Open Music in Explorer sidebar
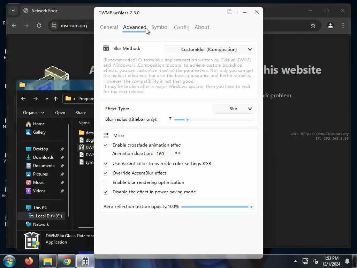357x268 pixels. click(35, 183)
